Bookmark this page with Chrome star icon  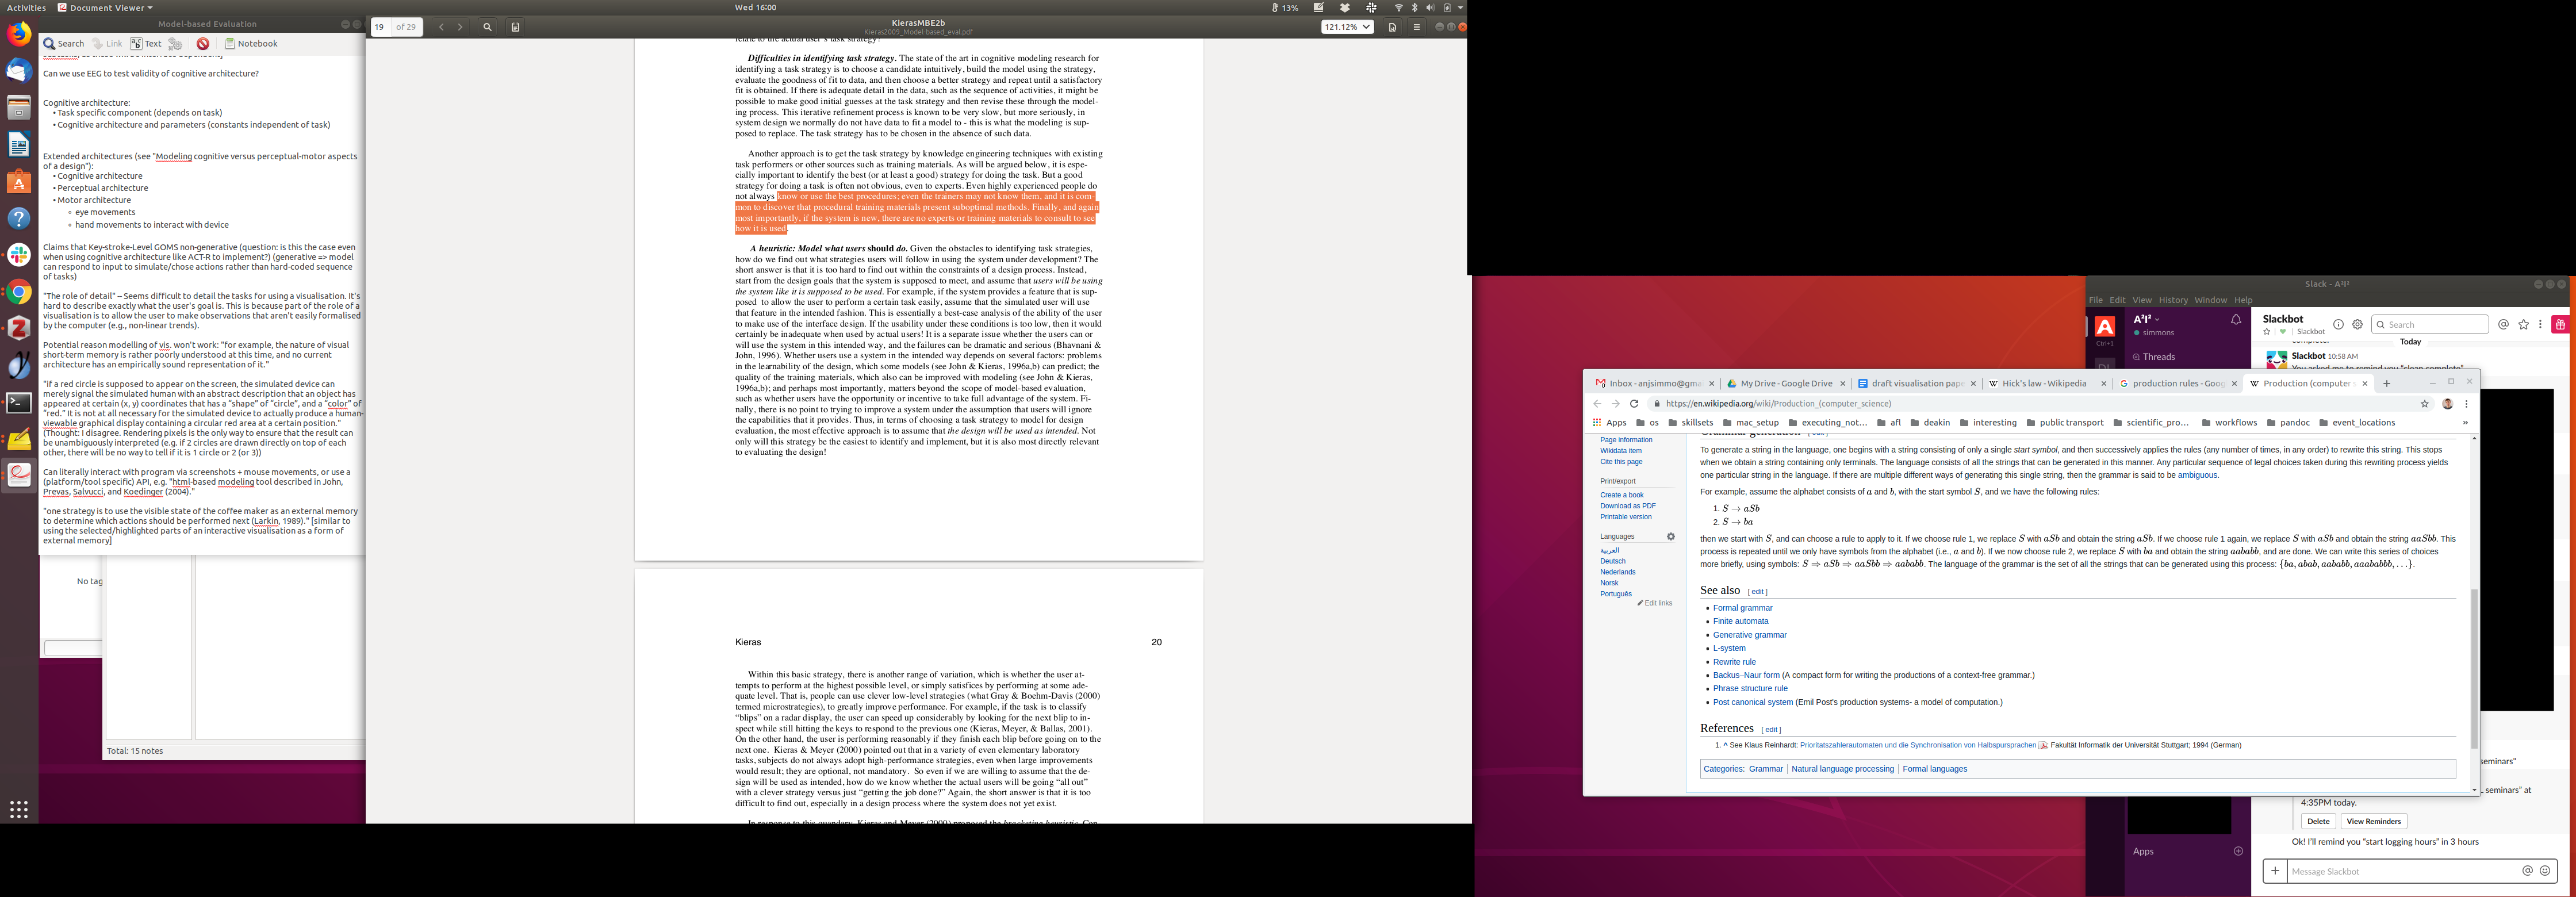[x=2424, y=404]
